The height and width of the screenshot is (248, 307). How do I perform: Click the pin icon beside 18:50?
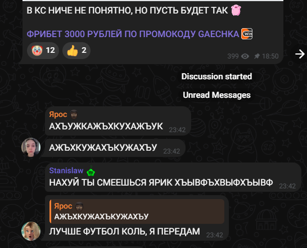pos(257,56)
